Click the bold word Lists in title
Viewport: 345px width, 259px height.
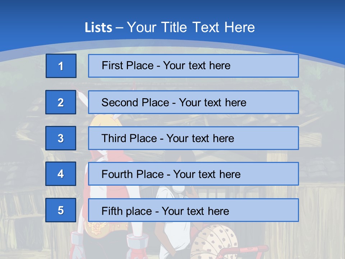click(98, 28)
